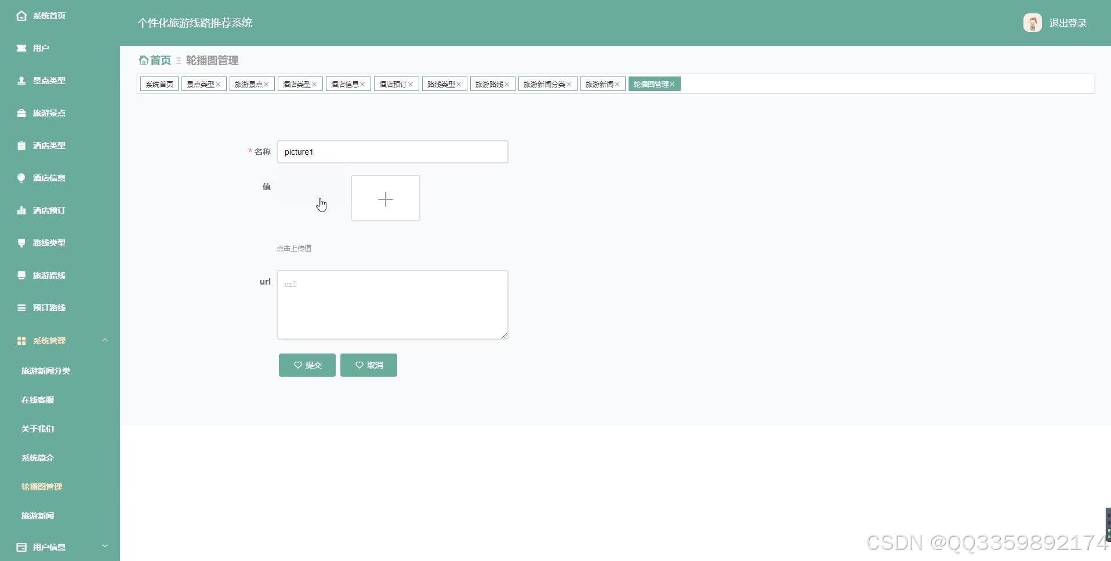
Task: Click the 路线类型 sidebar icon
Action: pyautogui.click(x=21, y=243)
